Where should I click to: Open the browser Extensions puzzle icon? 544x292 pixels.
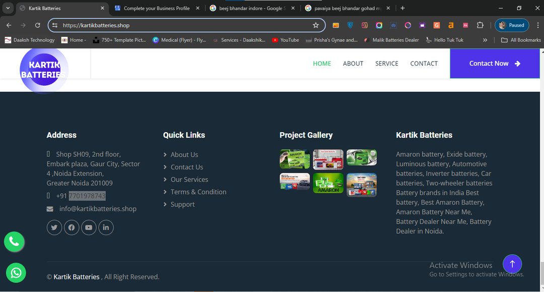480,25
